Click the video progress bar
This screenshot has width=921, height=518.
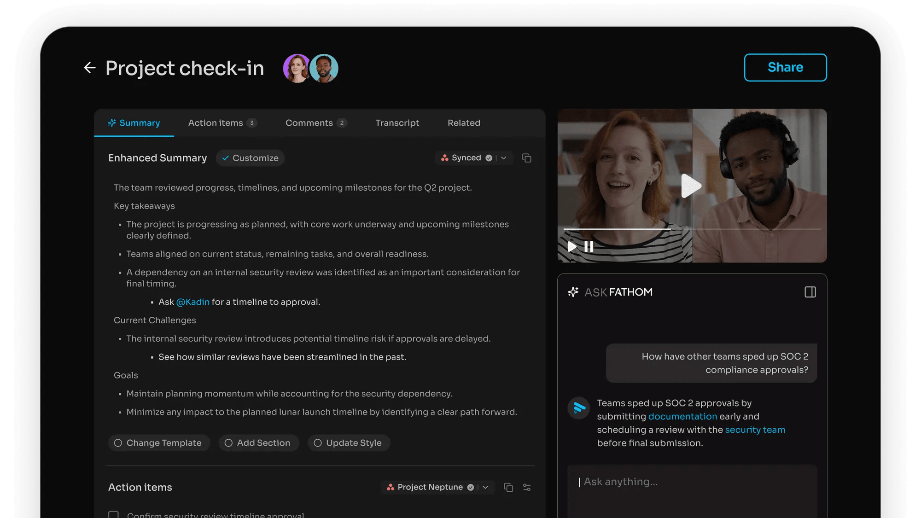click(x=692, y=229)
